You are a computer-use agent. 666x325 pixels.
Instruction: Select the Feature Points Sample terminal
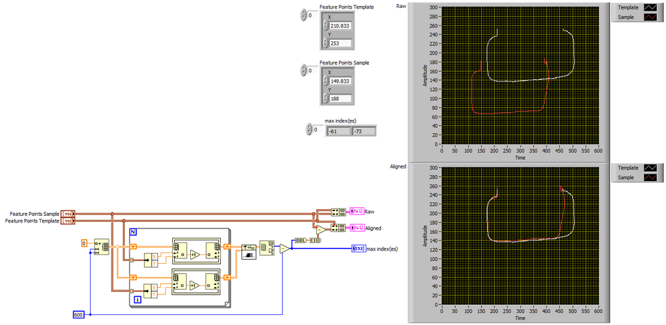(x=68, y=214)
